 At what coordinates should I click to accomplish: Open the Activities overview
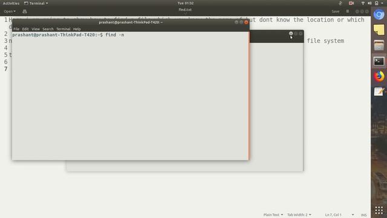point(11,3)
